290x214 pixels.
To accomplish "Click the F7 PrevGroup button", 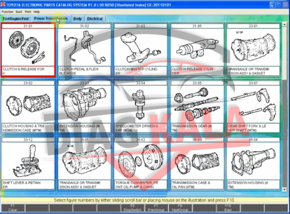I will coord(156,208).
